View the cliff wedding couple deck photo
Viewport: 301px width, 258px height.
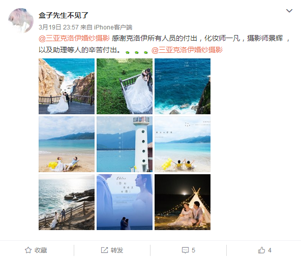click(67, 86)
